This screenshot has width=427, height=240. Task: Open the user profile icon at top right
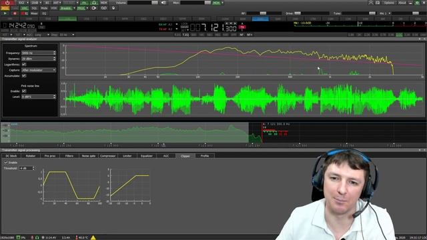(x=371, y=3)
